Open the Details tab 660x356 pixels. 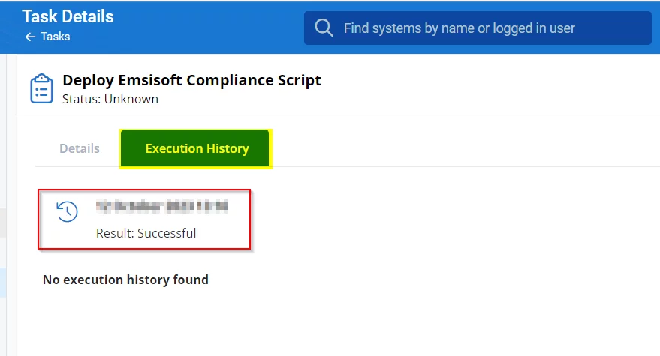pos(80,148)
